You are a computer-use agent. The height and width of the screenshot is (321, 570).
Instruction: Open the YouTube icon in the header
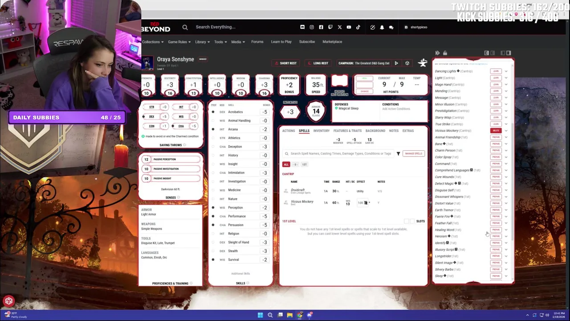pyautogui.click(x=349, y=27)
